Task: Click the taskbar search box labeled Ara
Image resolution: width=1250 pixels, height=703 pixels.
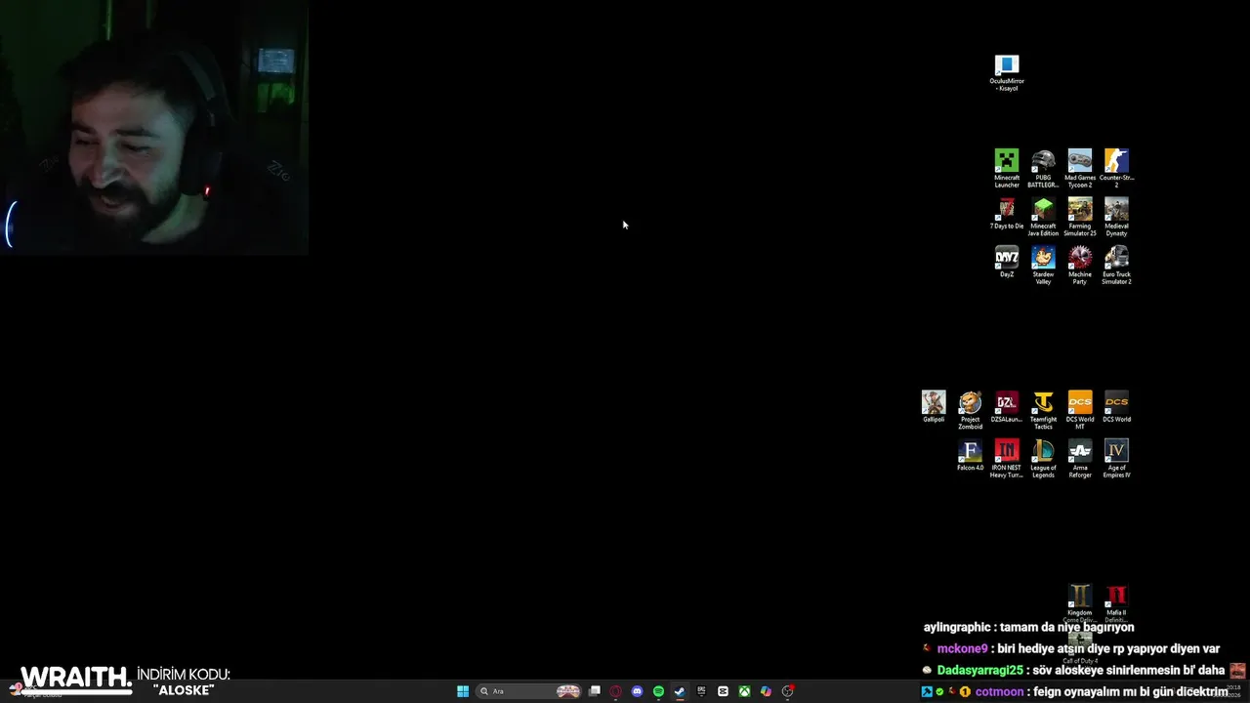Action: pyautogui.click(x=528, y=691)
